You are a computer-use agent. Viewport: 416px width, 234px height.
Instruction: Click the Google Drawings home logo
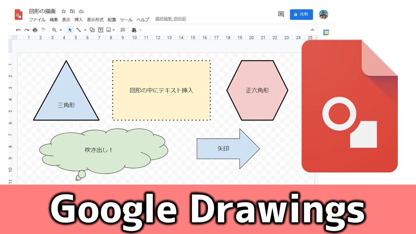tap(19, 14)
